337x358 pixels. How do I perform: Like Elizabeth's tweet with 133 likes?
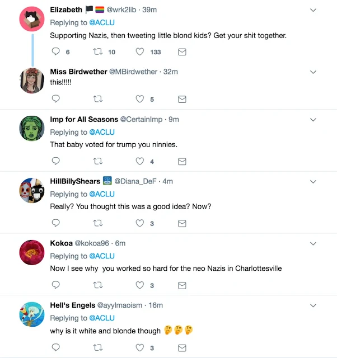pos(141,51)
